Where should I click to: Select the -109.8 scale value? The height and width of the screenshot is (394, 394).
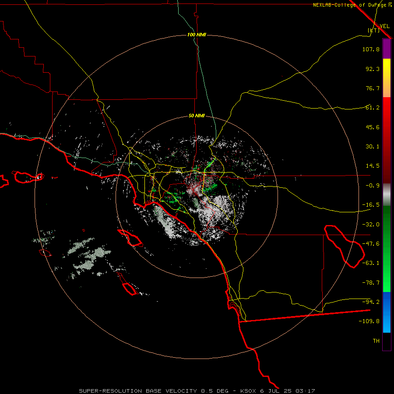[x=369, y=321]
